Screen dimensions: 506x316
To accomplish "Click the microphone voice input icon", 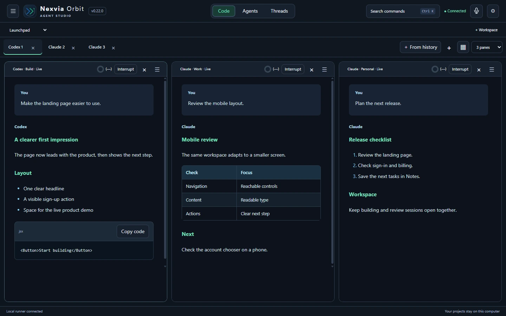I will pos(476,11).
